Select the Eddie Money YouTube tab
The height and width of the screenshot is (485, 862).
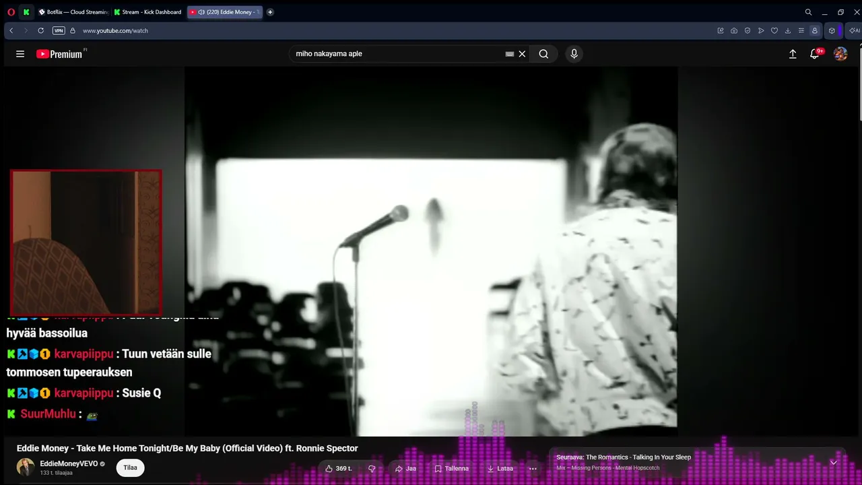(225, 12)
